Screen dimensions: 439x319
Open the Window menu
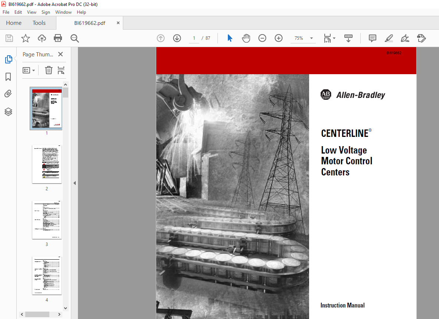pos(63,12)
